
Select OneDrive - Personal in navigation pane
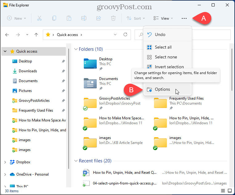click(32, 174)
